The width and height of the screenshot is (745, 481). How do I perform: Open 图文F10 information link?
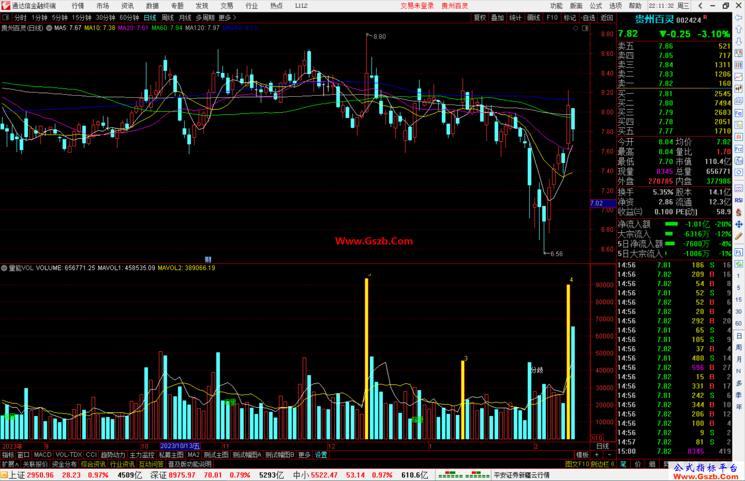pyautogui.click(x=577, y=464)
